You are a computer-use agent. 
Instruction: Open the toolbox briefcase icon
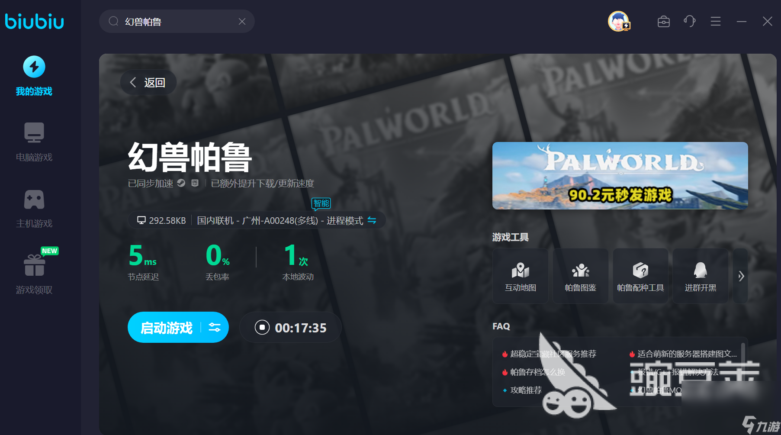[x=663, y=21]
